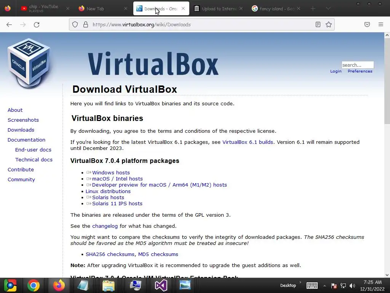Reload the page with refresh icon
Image resolution: width=390 pixels, height=293 pixels.
pyautogui.click(x=37, y=24)
